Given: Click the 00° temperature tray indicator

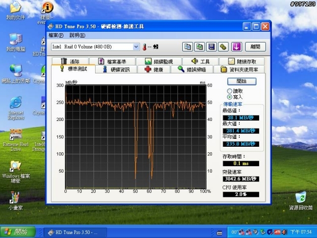Looking at the screenshot, I should coord(234,232).
